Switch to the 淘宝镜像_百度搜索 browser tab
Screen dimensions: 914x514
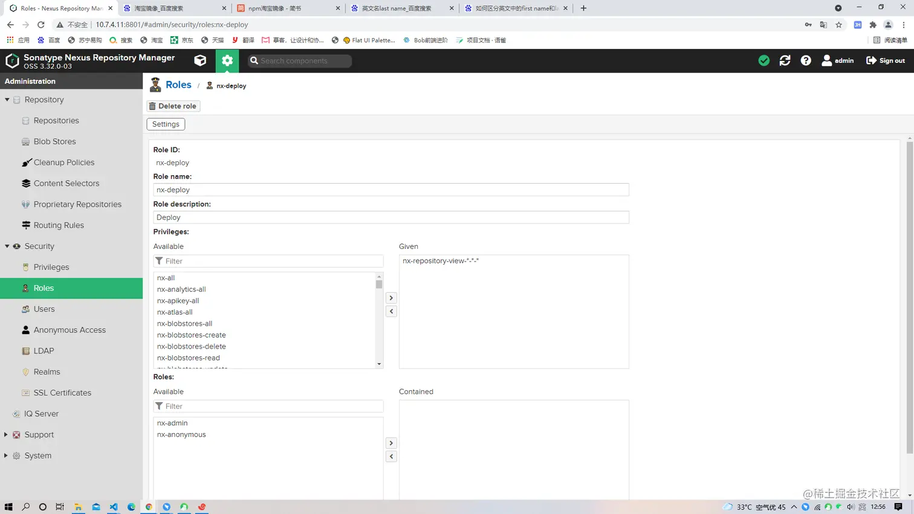(x=174, y=8)
